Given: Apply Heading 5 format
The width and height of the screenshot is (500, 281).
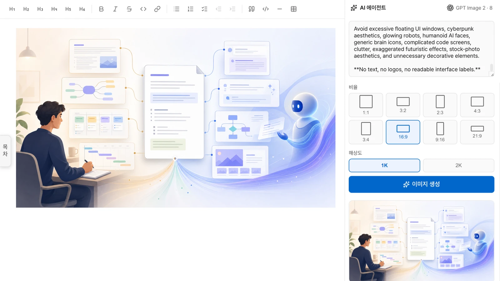Looking at the screenshot, I should pyautogui.click(x=68, y=9).
